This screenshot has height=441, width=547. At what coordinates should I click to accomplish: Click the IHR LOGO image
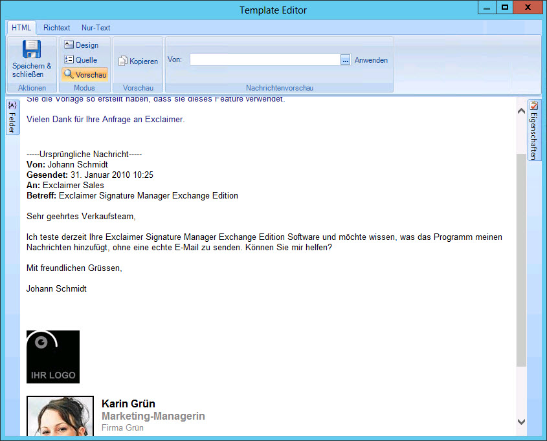point(53,357)
